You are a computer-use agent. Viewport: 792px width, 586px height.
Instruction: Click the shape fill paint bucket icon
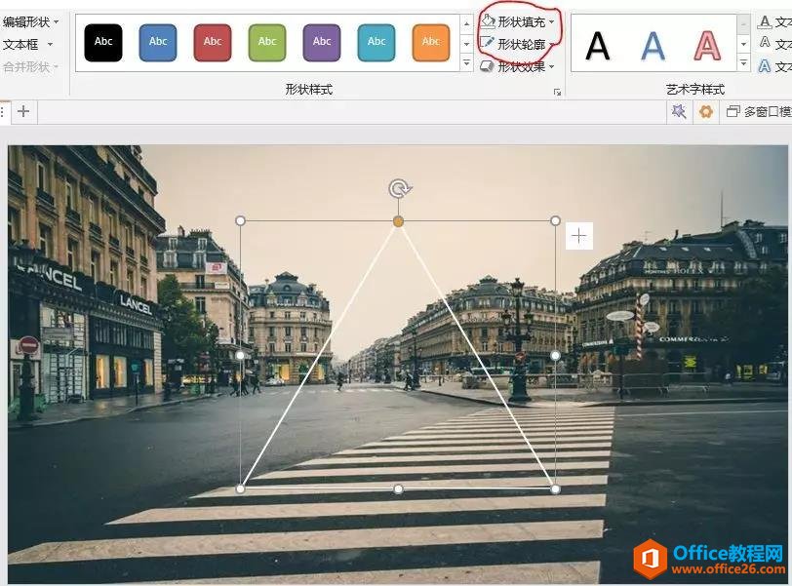pyautogui.click(x=488, y=21)
